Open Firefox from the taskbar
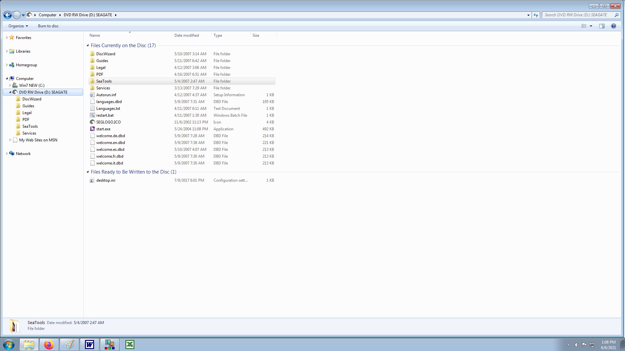Screen dimensions: 625x351 pyautogui.click(x=49, y=344)
